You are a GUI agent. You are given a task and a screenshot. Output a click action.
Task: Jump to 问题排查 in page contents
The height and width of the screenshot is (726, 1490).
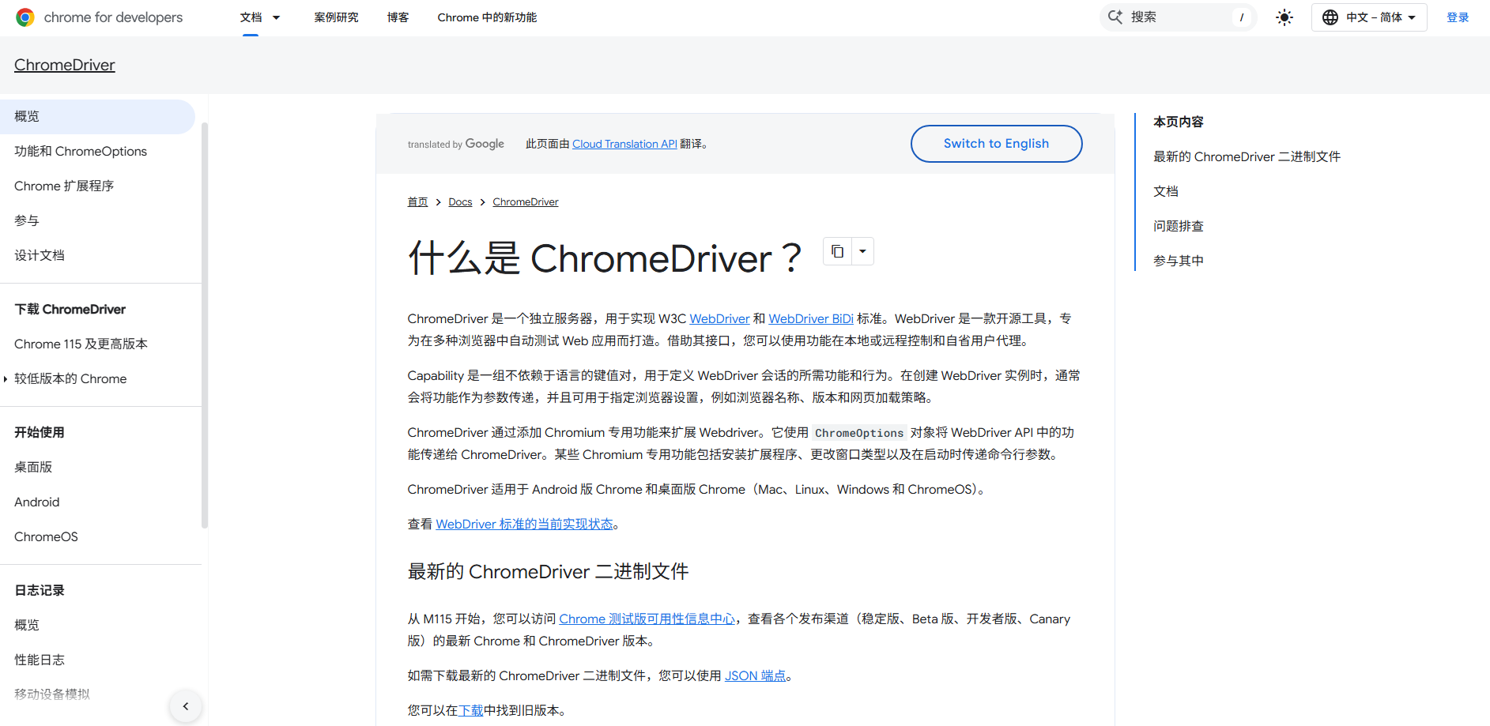coord(1178,226)
